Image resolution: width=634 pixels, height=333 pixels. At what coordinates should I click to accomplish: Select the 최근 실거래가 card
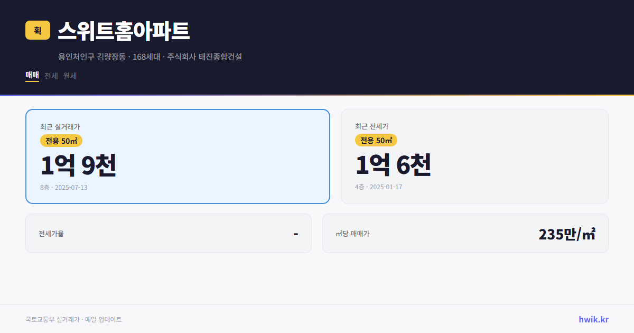(178, 156)
